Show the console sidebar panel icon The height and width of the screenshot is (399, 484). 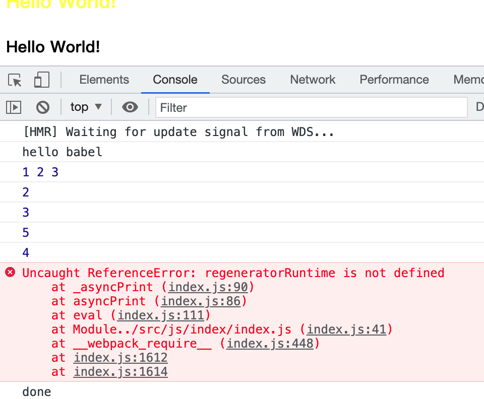(14, 107)
